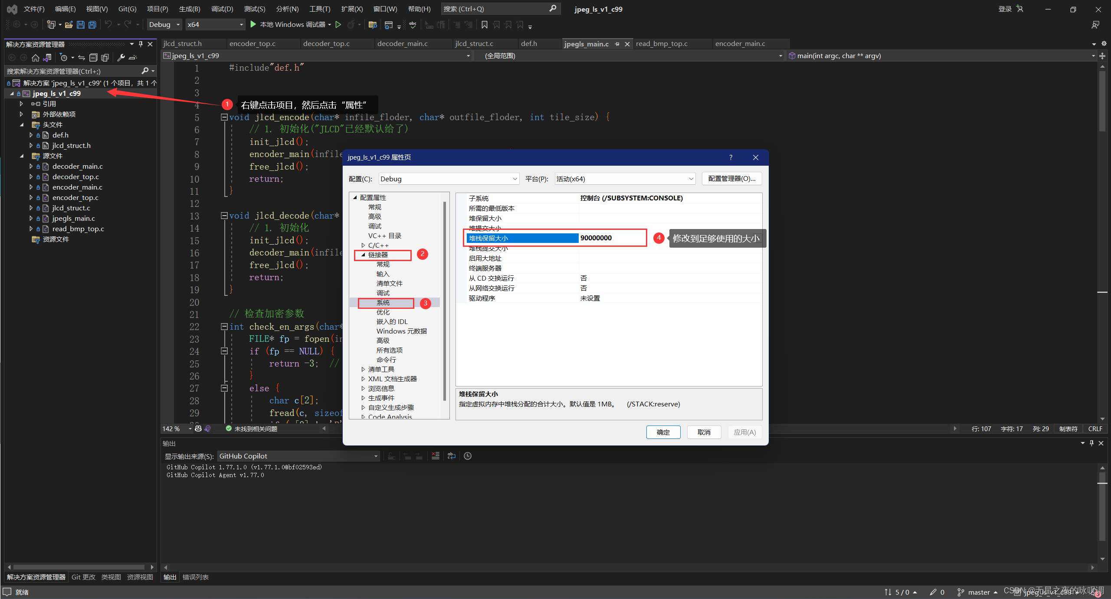Screen dimensions: 1111x599
Task: Collapse jlcd_decode function with fold box
Action: tap(224, 216)
